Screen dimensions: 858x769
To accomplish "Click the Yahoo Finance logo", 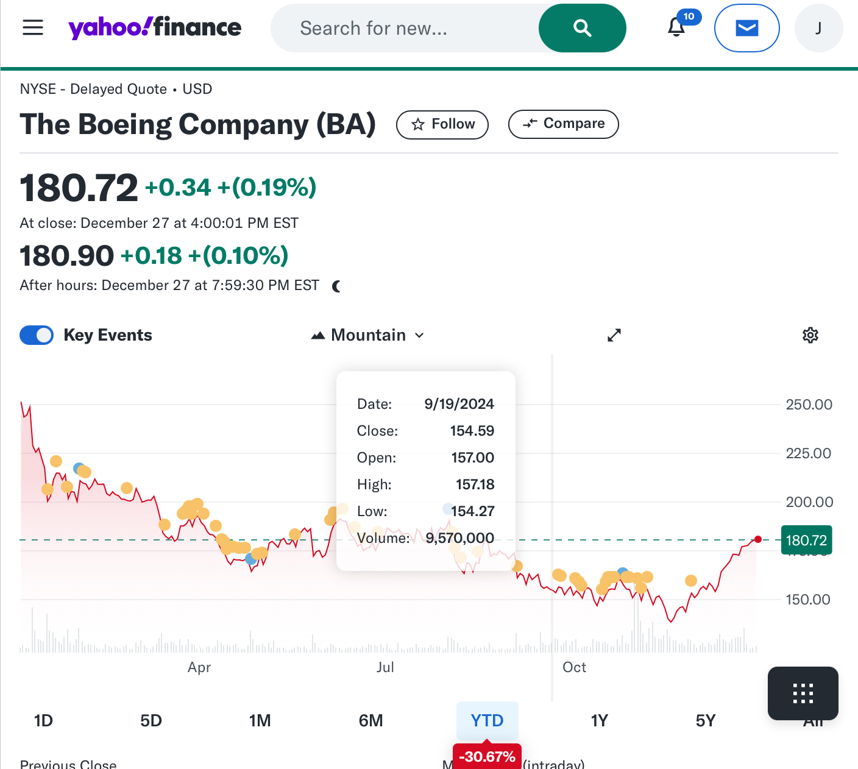I will click(155, 27).
